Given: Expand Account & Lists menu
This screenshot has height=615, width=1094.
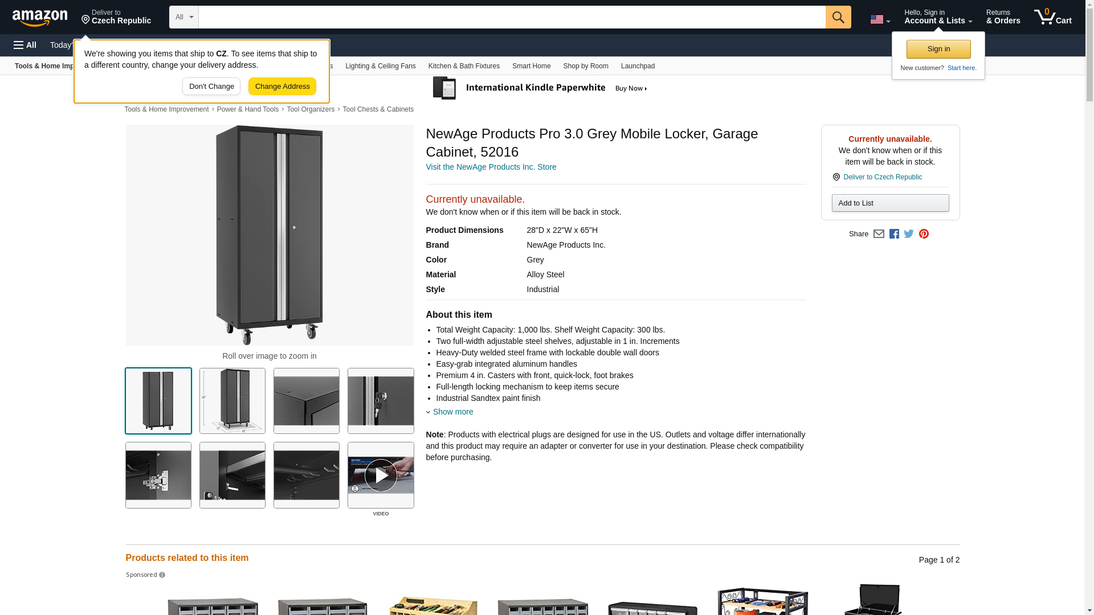Looking at the screenshot, I should click(x=938, y=17).
